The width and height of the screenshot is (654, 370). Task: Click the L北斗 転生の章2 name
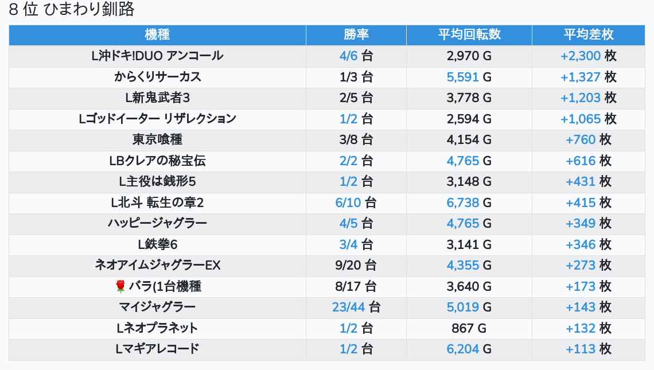[x=157, y=202]
